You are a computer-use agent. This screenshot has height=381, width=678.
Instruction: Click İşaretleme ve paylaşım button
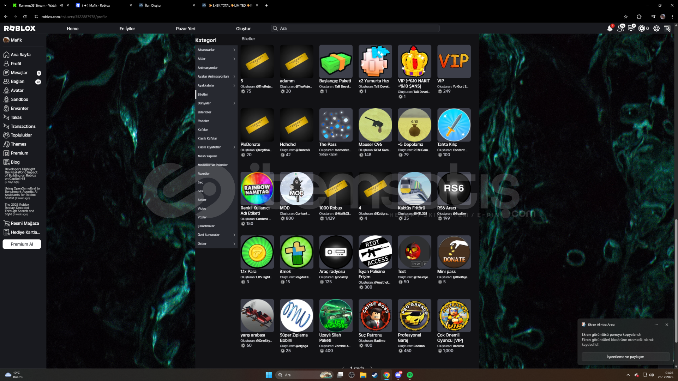click(x=625, y=357)
